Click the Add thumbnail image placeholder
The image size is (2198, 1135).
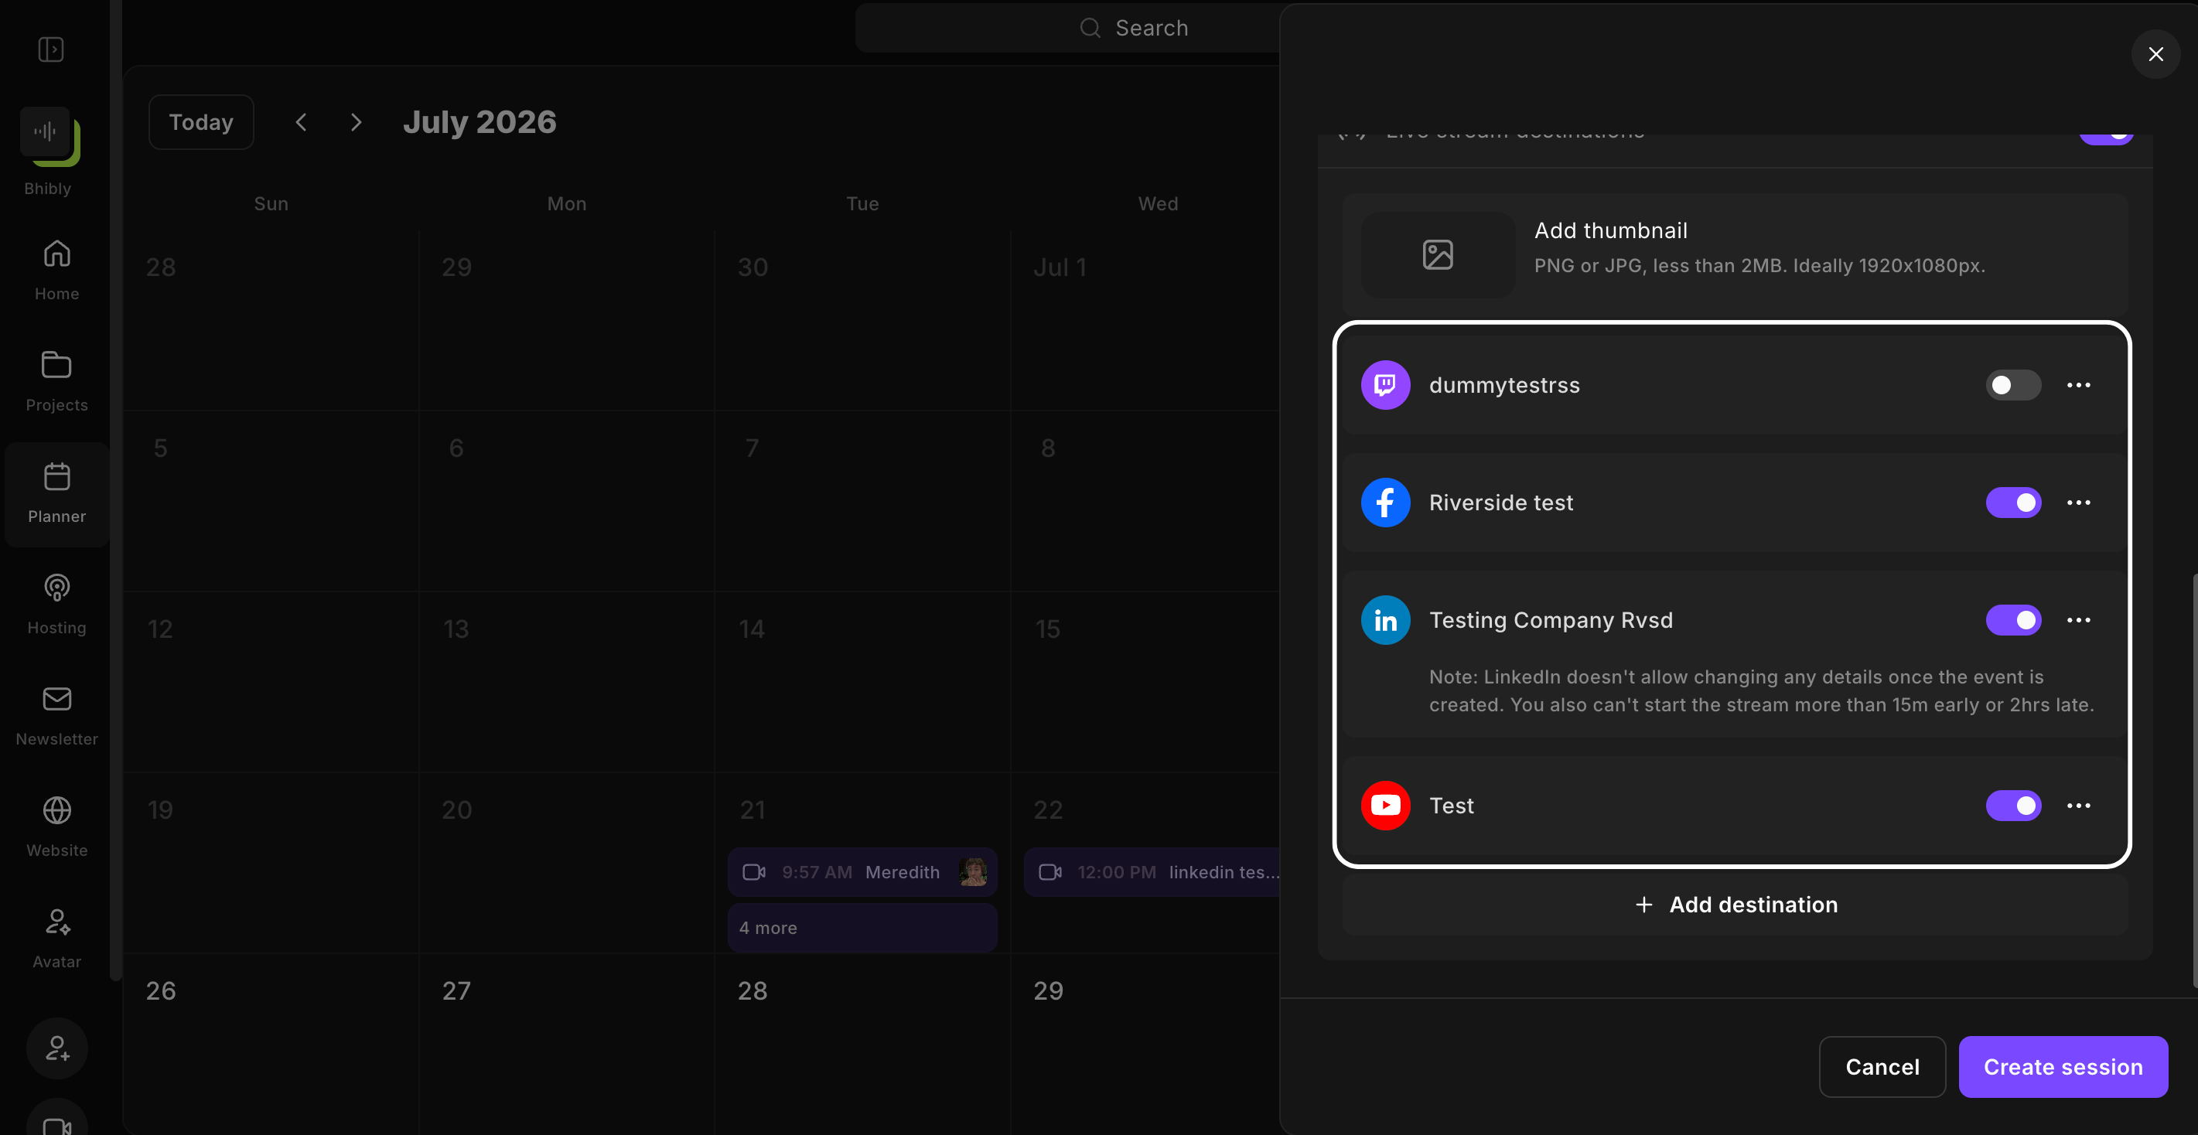click(1438, 254)
